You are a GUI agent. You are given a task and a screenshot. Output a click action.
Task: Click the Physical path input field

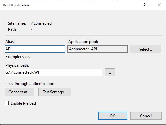click(x=53, y=72)
